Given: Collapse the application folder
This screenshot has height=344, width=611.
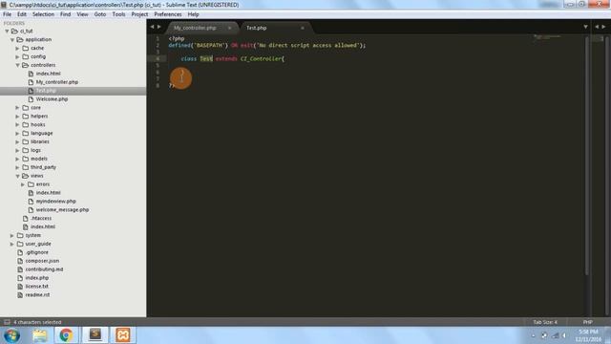Looking at the screenshot, I should coord(12,40).
